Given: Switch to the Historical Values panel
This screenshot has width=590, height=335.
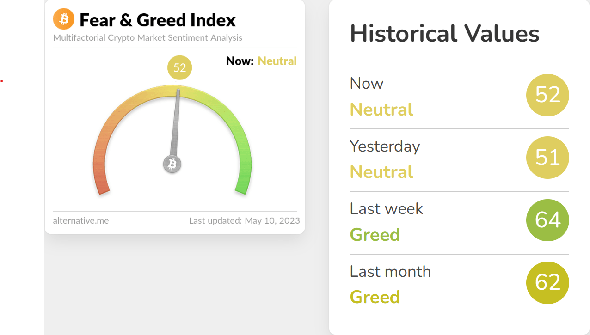Looking at the screenshot, I should [444, 34].
